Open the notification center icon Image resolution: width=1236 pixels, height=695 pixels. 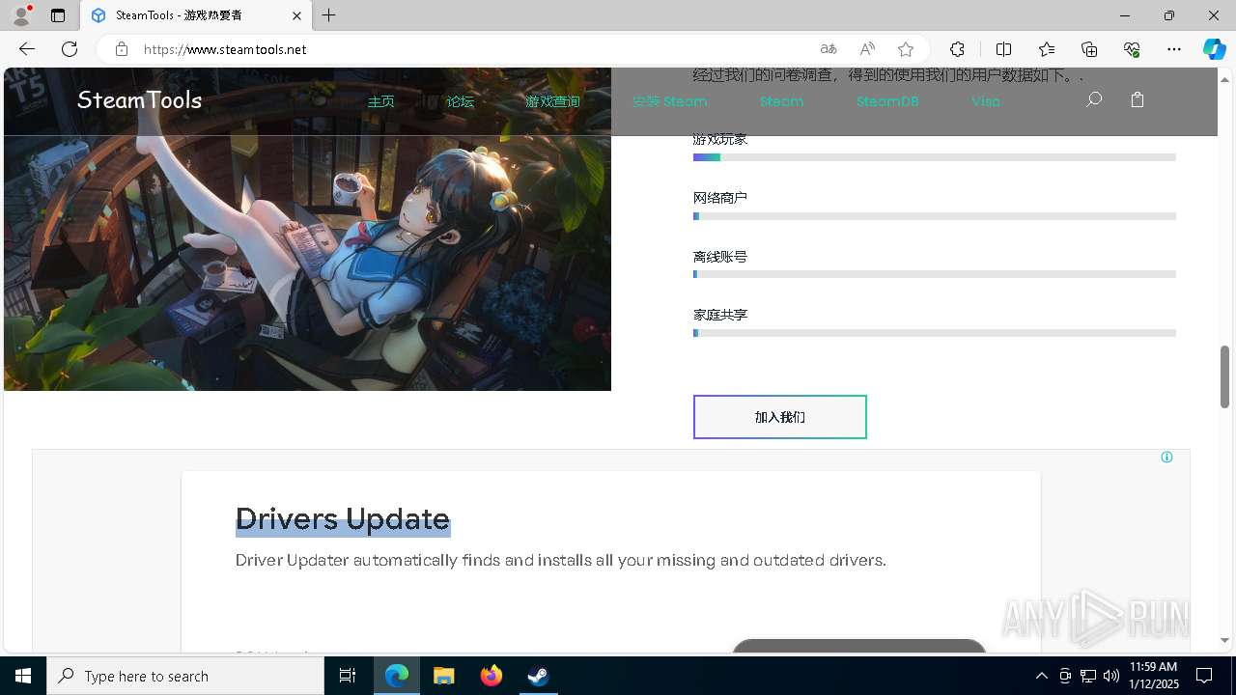tap(1204, 676)
